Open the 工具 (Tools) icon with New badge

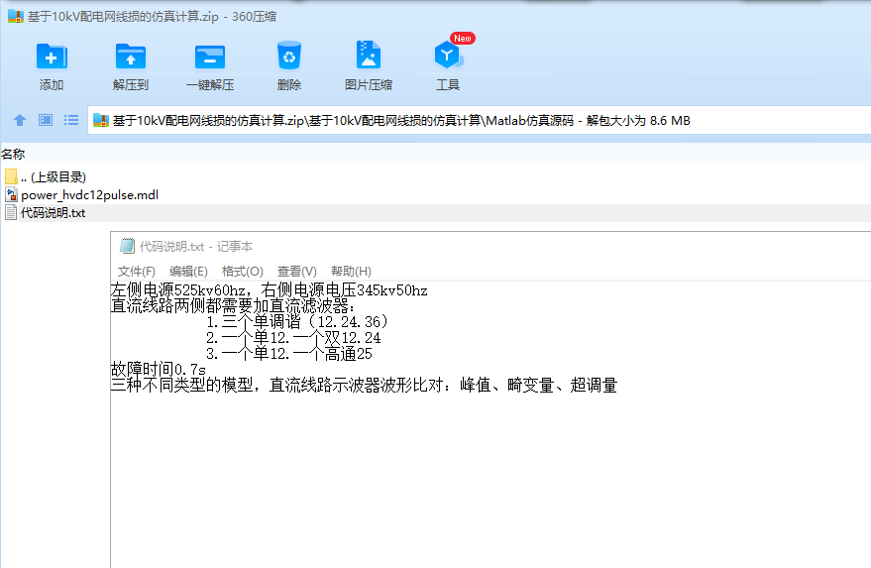point(448,56)
